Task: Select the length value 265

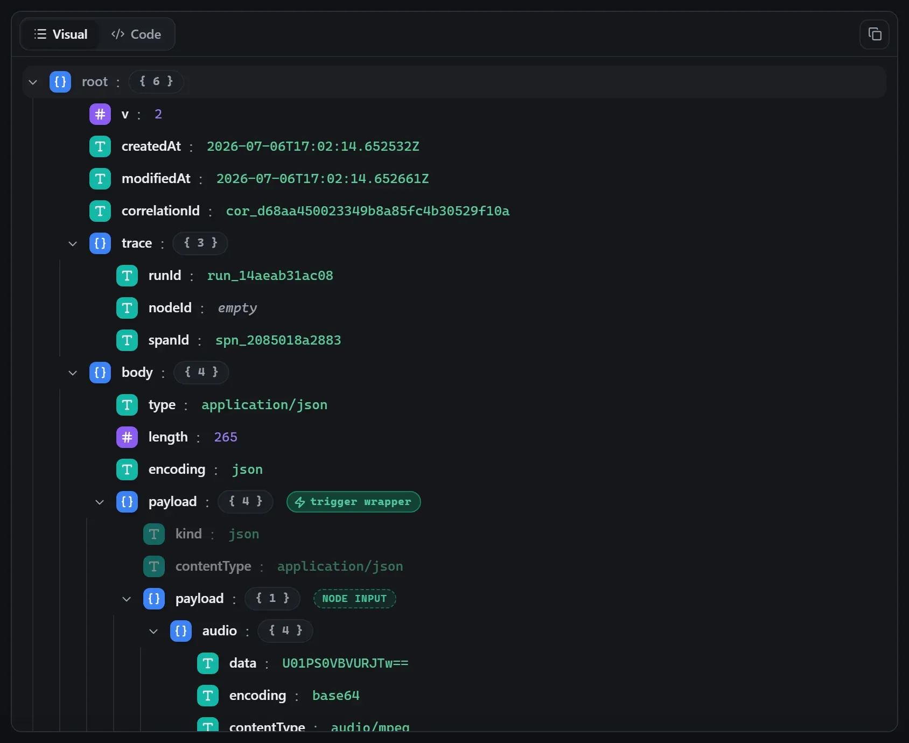Action: point(226,437)
